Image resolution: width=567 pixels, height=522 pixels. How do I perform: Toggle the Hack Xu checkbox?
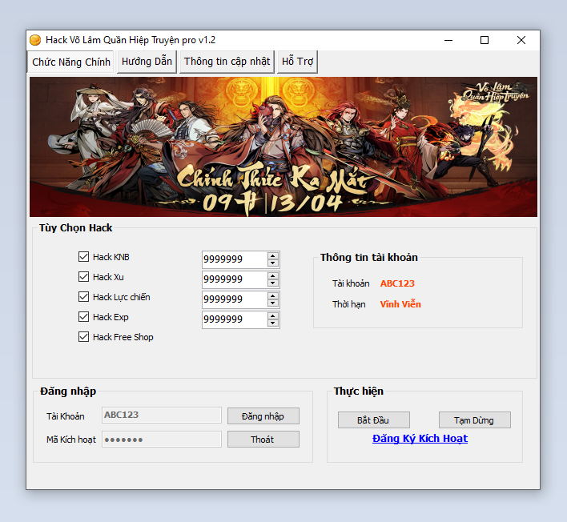(83, 277)
